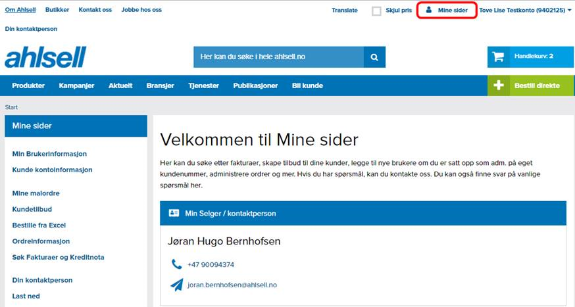Open the Bransjer menu
This screenshot has width=575, height=307.
pyautogui.click(x=161, y=85)
